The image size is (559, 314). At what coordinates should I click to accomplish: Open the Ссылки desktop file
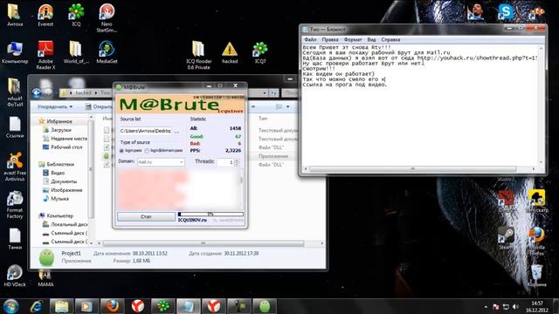click(x=15, y=127)
